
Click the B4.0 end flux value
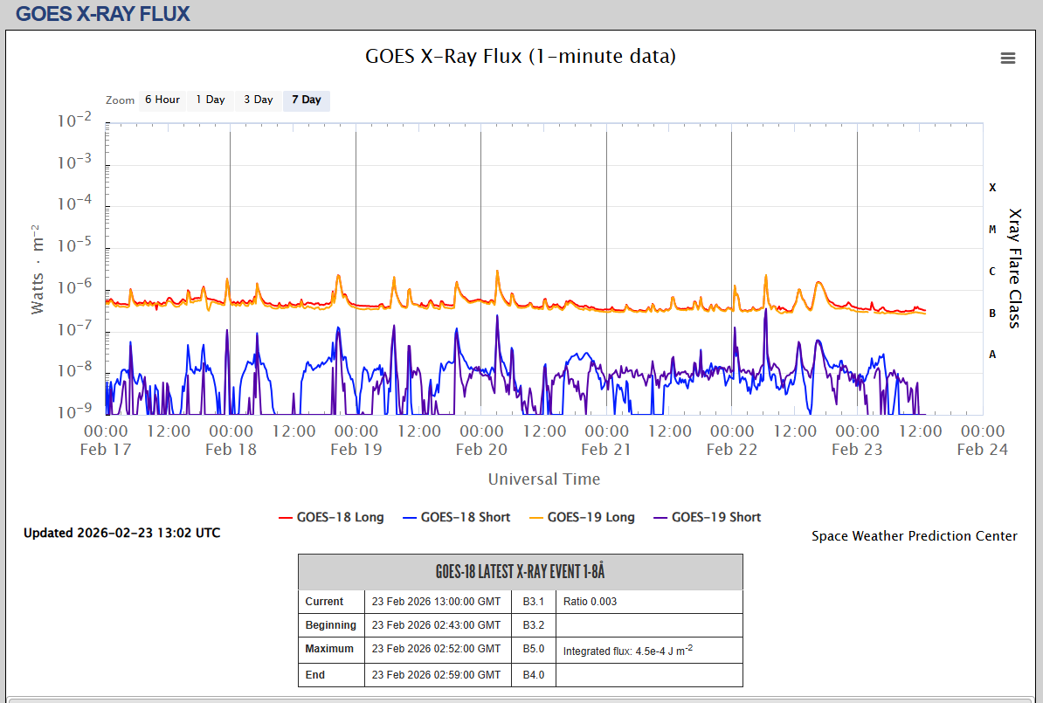click(533, 675)
